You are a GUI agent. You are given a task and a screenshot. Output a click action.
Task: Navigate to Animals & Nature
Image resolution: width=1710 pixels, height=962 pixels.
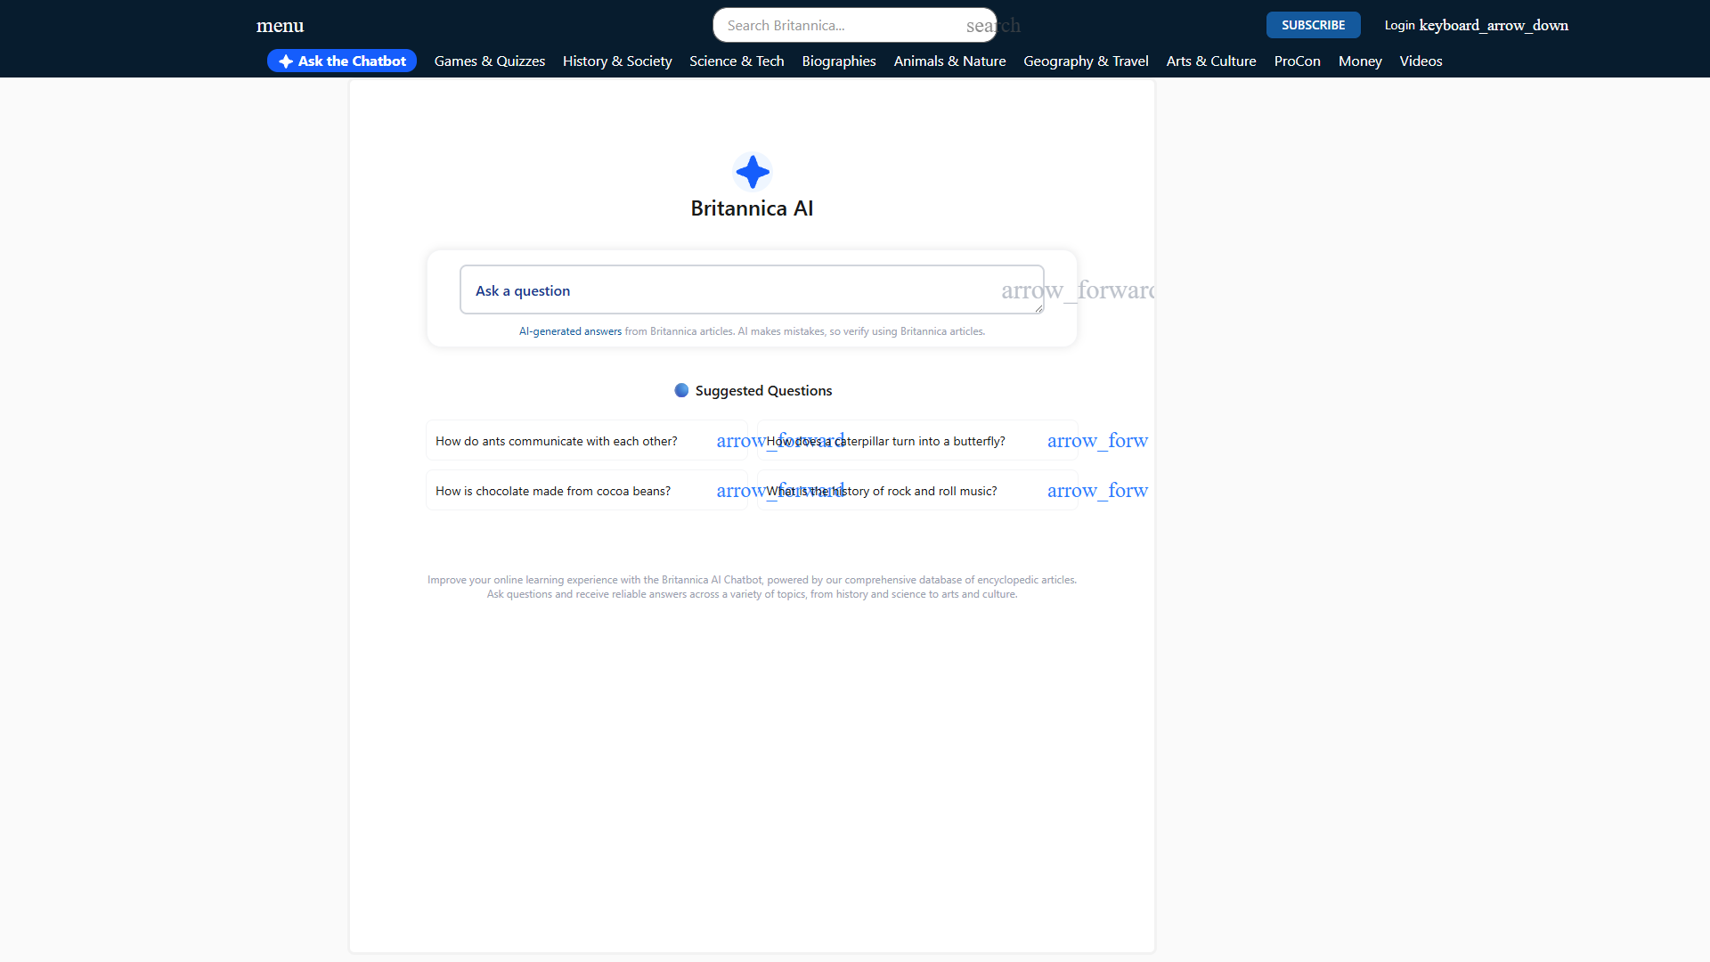(x=949, y=61)
